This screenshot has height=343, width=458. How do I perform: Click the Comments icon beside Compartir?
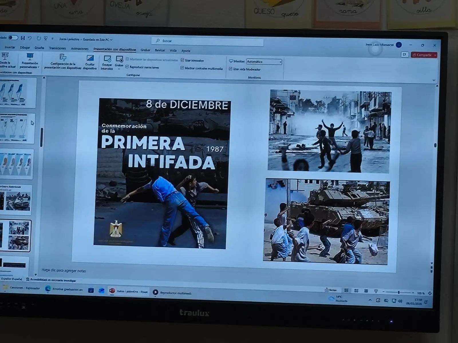tap(404, 54)
